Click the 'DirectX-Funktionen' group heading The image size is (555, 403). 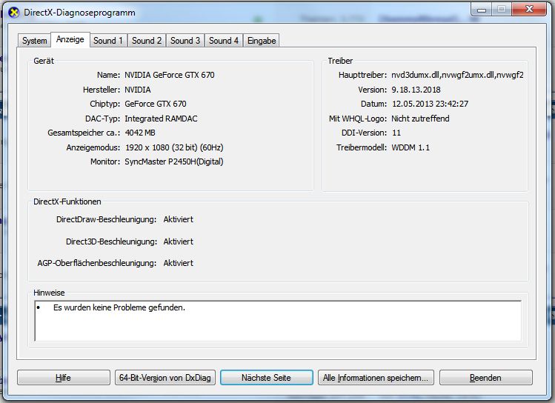pyautogui.click(x=67, y=201)
